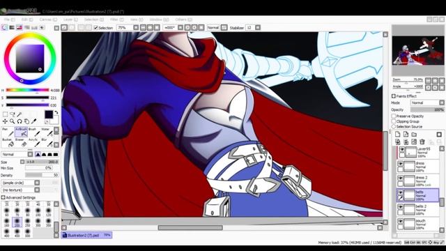Viewport: 446px width, 251px height.
Task: Open the simple circle brush shape dropdown
Action: tap(20, 183)
